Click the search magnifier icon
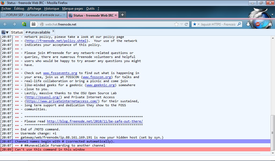The width and height of the screenshot is (275, 161). coord(239,24)
